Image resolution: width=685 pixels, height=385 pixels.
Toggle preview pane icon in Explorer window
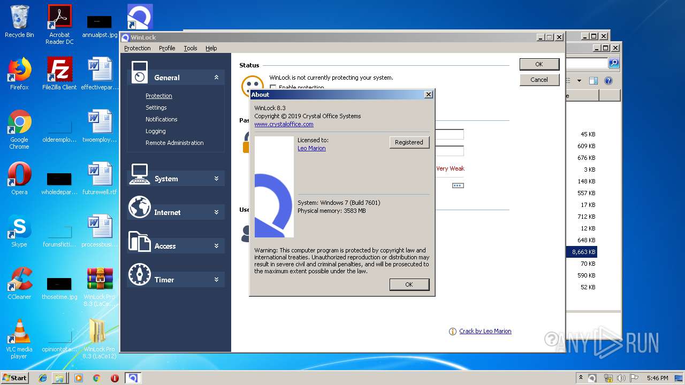593,81
